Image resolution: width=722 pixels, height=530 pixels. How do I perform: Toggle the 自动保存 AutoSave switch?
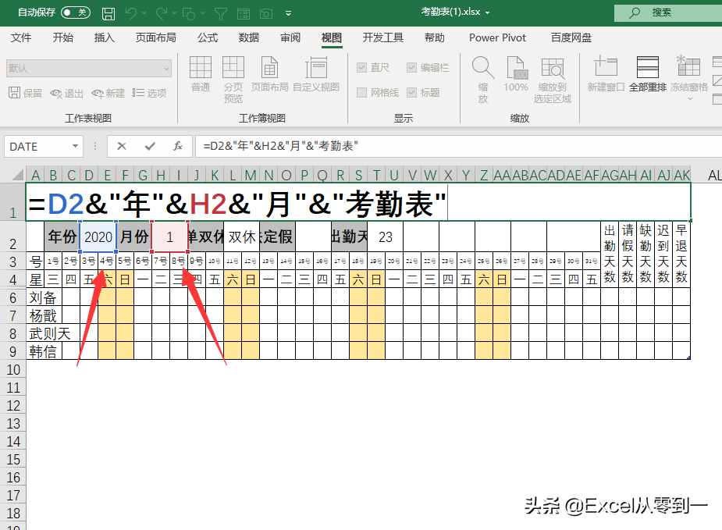(76, 12)
